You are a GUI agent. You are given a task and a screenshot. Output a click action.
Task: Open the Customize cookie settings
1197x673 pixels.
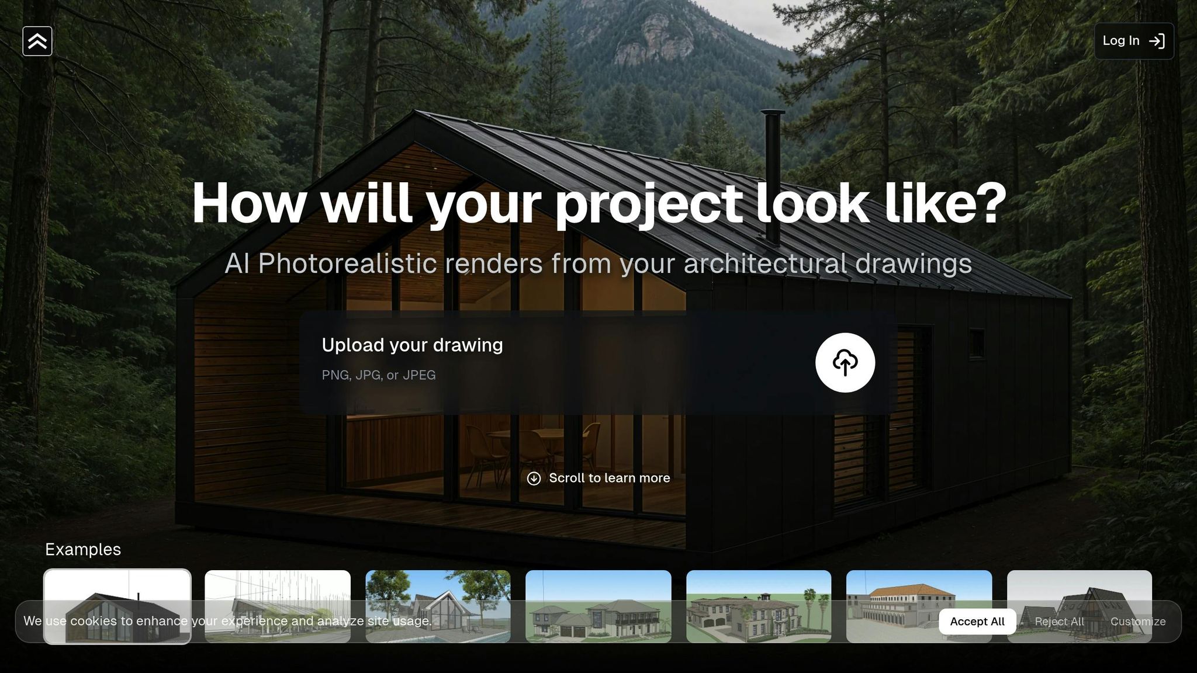(1138, 622)
